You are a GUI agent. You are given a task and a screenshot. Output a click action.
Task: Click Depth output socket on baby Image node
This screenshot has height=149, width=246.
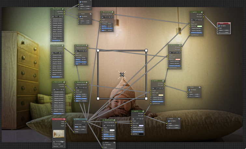66,126
